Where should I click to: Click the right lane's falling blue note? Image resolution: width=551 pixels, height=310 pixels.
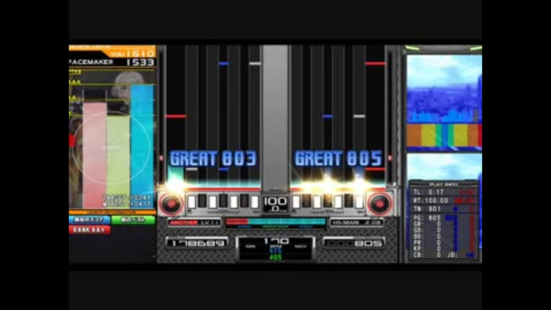[x=328, y=116]
